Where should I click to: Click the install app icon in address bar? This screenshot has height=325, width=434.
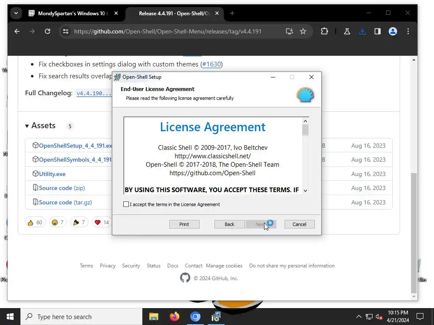point(289,31)
